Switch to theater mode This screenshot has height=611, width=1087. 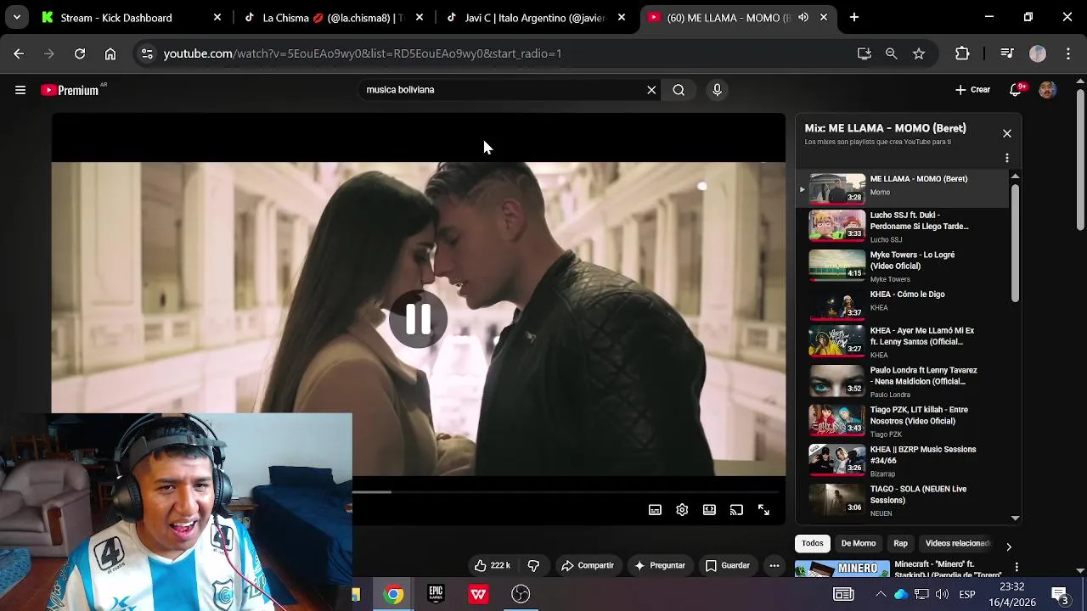(709, 510)
